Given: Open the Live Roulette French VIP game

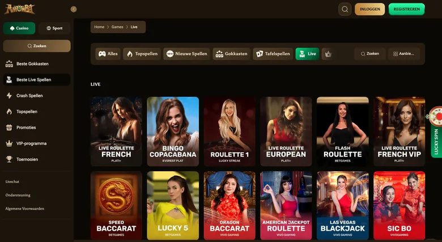Looking at the screenshot, I should click(x=399, y=131).
